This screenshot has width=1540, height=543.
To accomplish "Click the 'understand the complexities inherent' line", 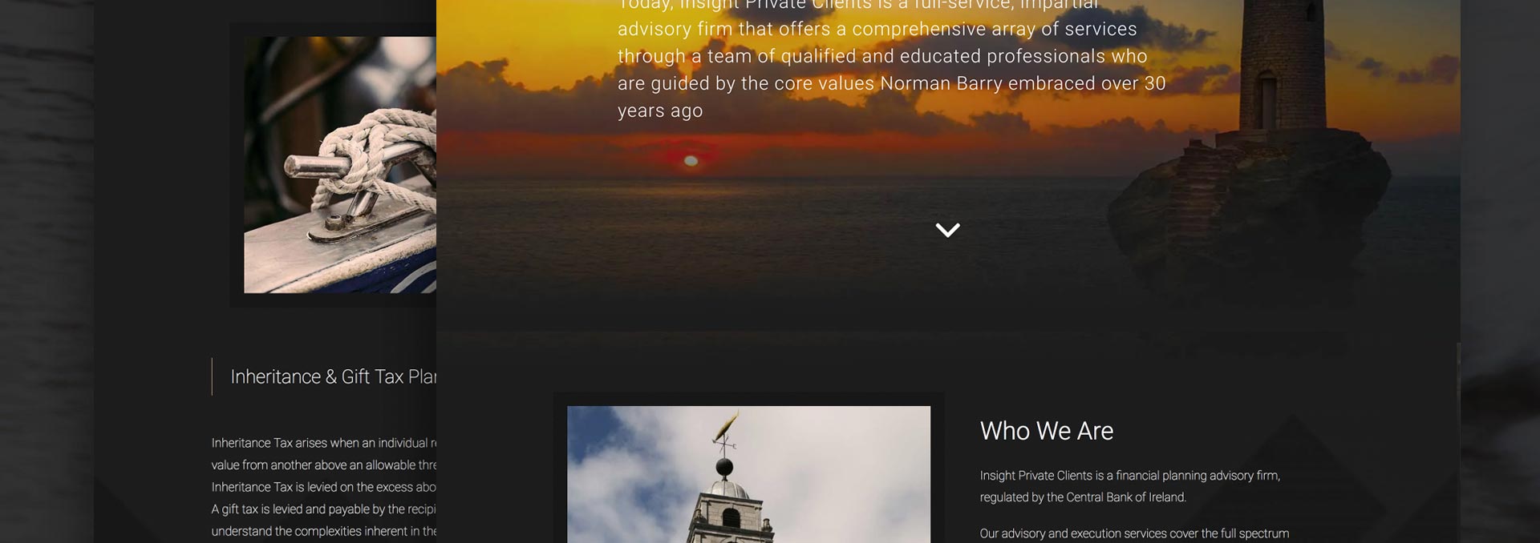I will (324, 531).
